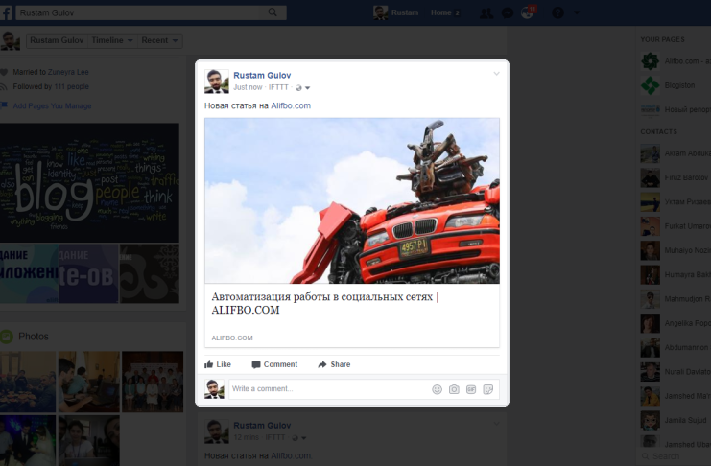The image size is (711, 466).
Task: Click Rustam Gulov profile name button
Action: 57,40
